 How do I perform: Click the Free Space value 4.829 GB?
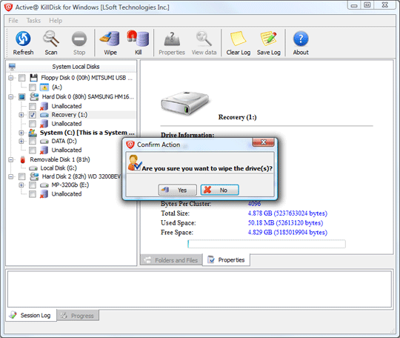(287, 233)
